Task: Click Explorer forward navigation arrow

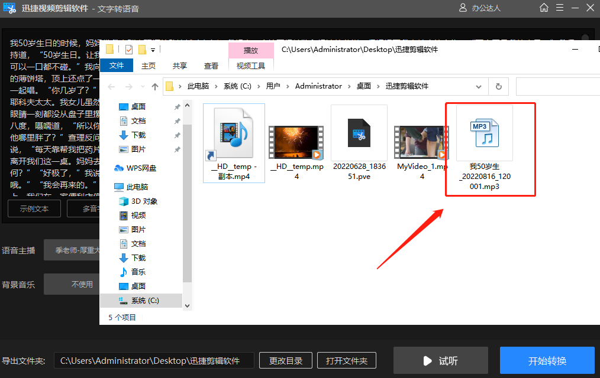Action: [129, 87]
